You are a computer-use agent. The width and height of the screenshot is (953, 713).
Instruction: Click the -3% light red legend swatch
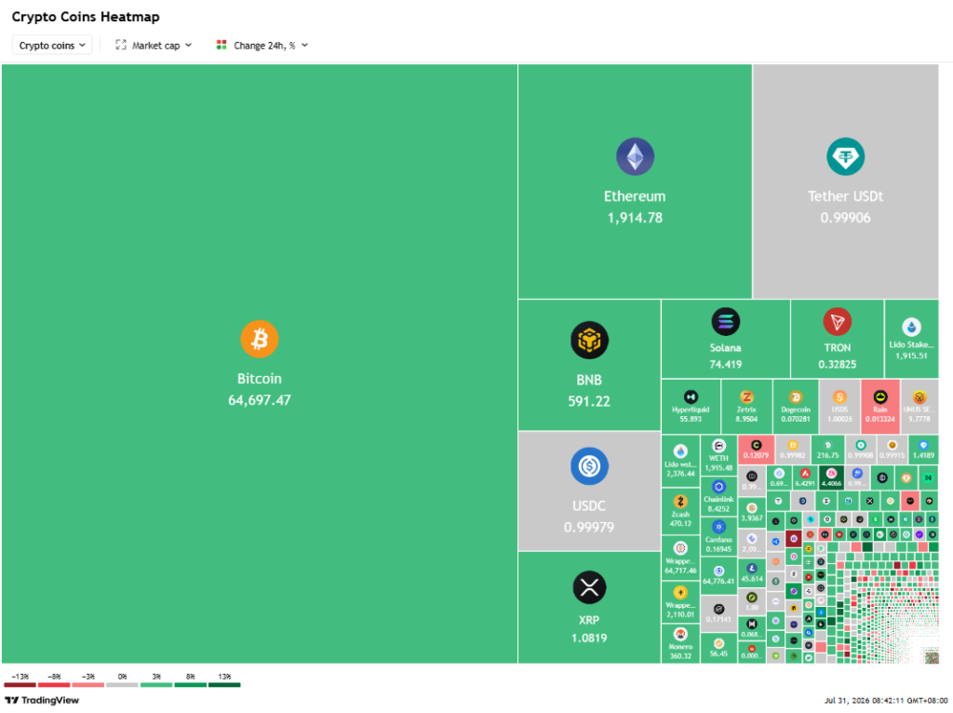coord(88,685)
